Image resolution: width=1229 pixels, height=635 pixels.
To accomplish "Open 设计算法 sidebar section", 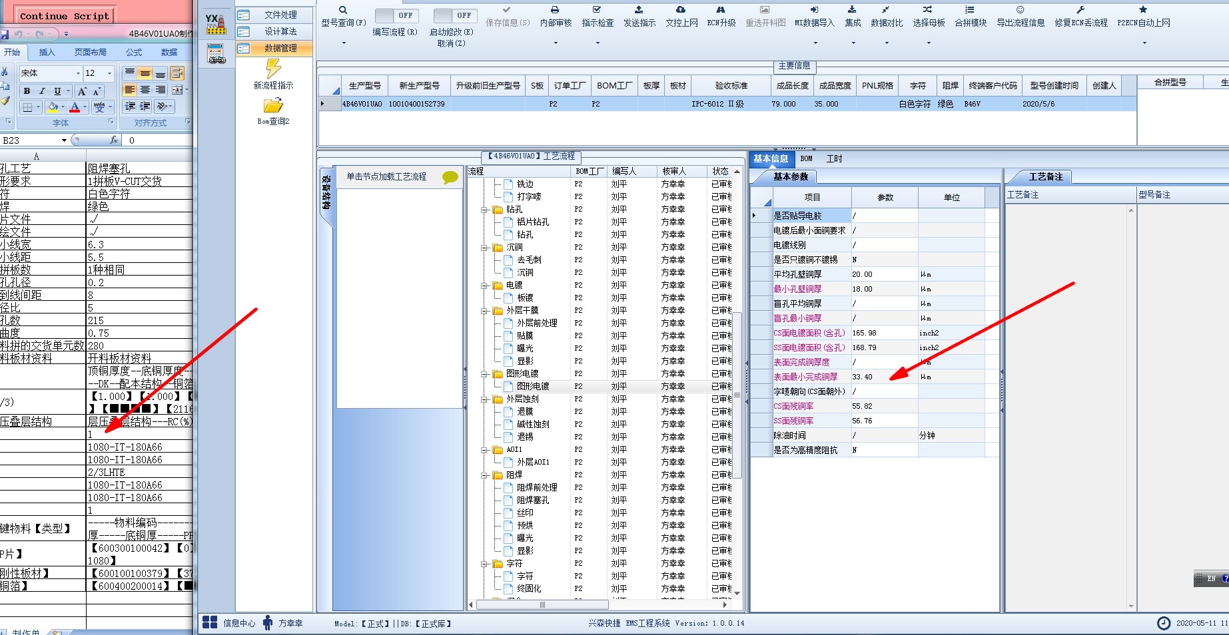I will pos(274,31).
